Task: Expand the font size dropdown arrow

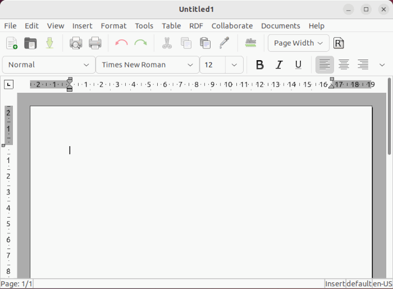Action: coord(234,65)
